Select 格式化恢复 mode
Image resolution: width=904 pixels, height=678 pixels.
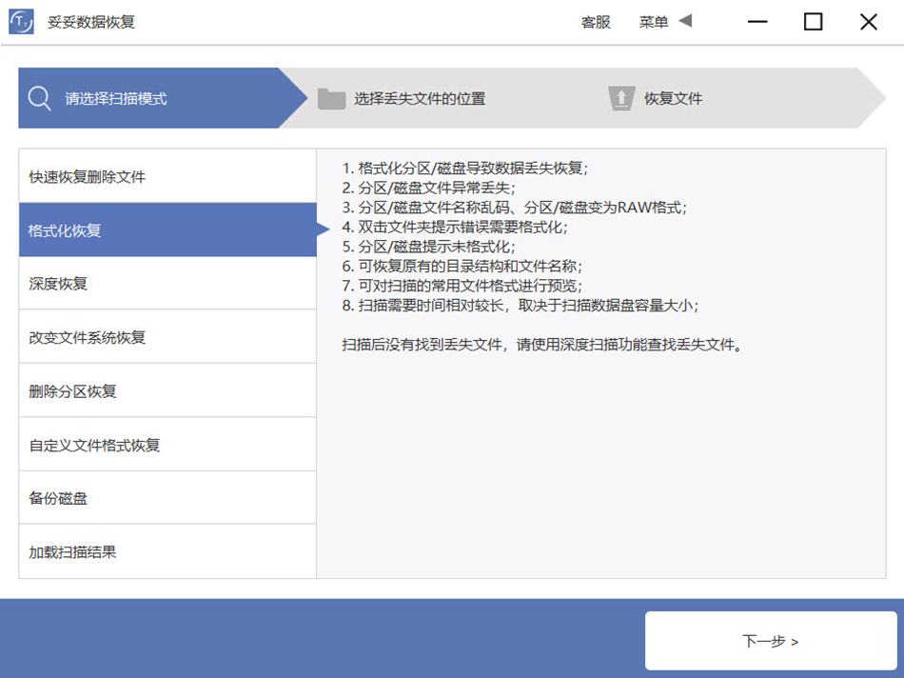tap(167, 229)
